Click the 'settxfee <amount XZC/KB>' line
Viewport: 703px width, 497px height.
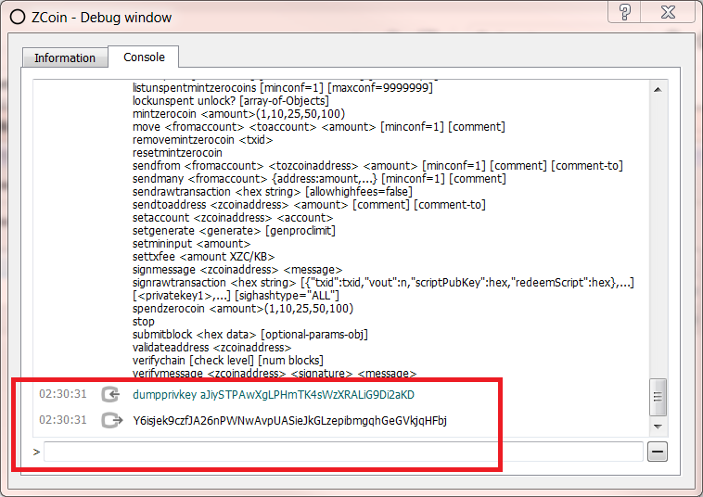pos(204,257)
